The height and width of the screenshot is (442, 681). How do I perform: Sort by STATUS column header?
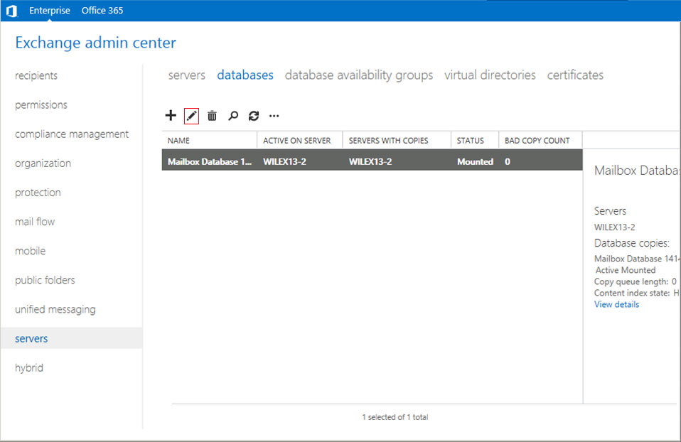[470, 140]
